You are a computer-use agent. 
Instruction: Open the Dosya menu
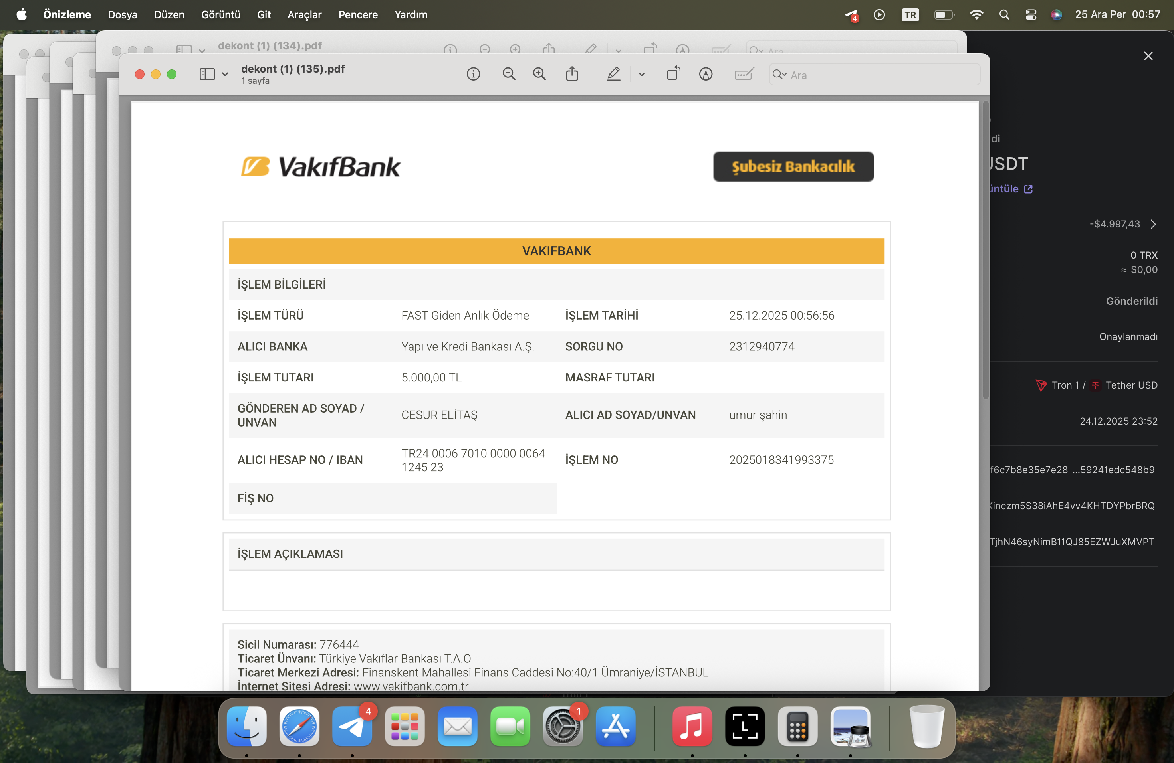pyautogui.click(x=122, y=14)
